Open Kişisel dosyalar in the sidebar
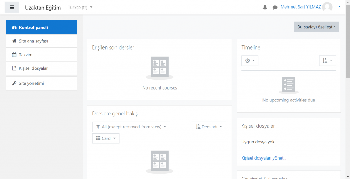This screenshot has height=179, width=350. pyautogui.click(x=41, y=68)
